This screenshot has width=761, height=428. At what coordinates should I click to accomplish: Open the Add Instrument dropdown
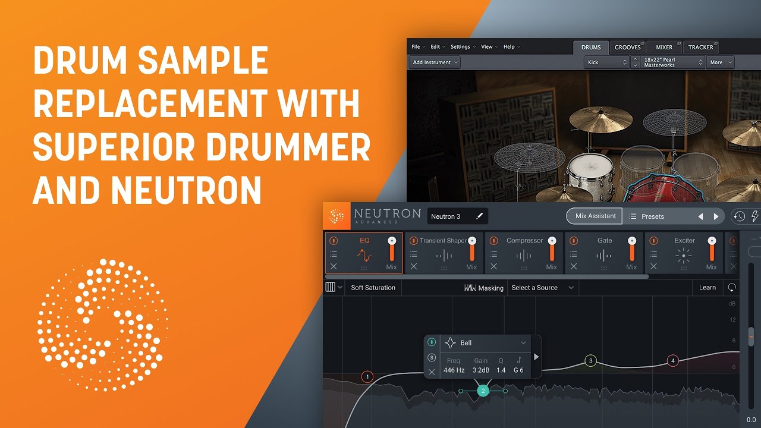point(435,62)
